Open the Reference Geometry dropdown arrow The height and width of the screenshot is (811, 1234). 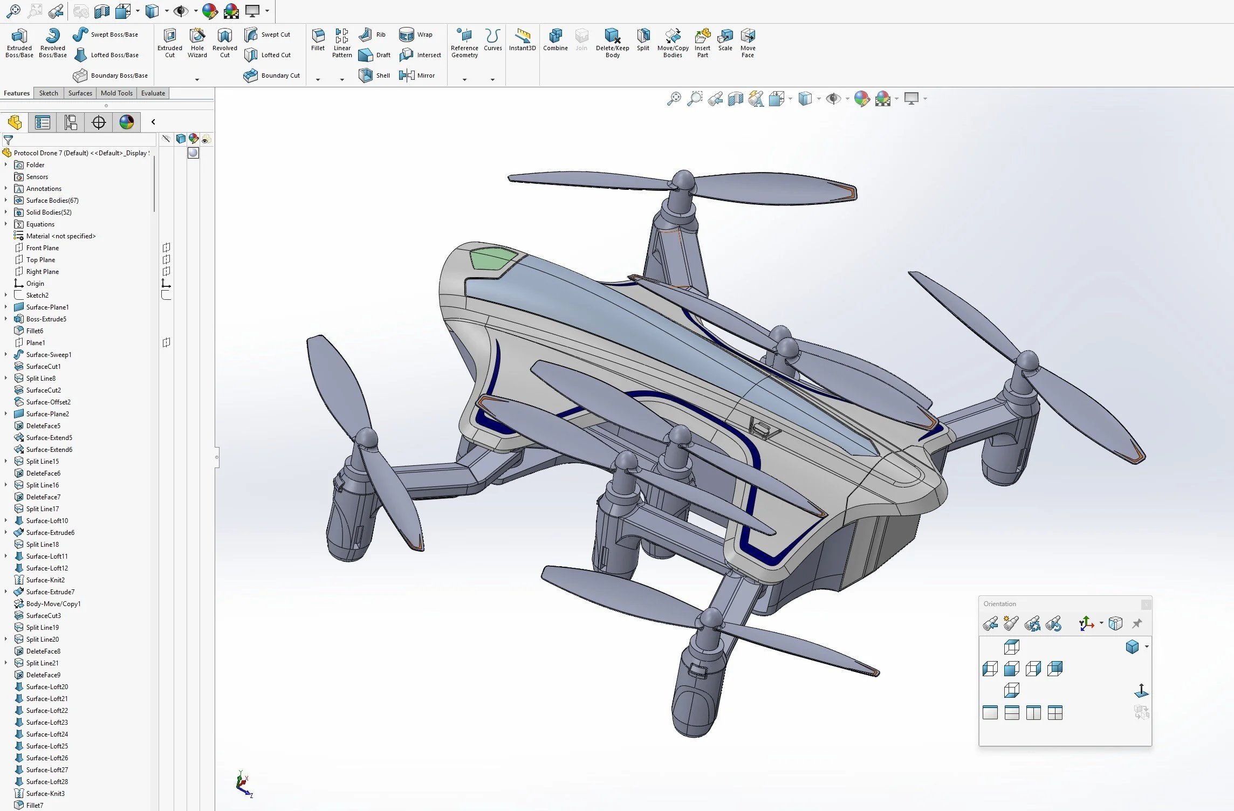tap(464, 80)
